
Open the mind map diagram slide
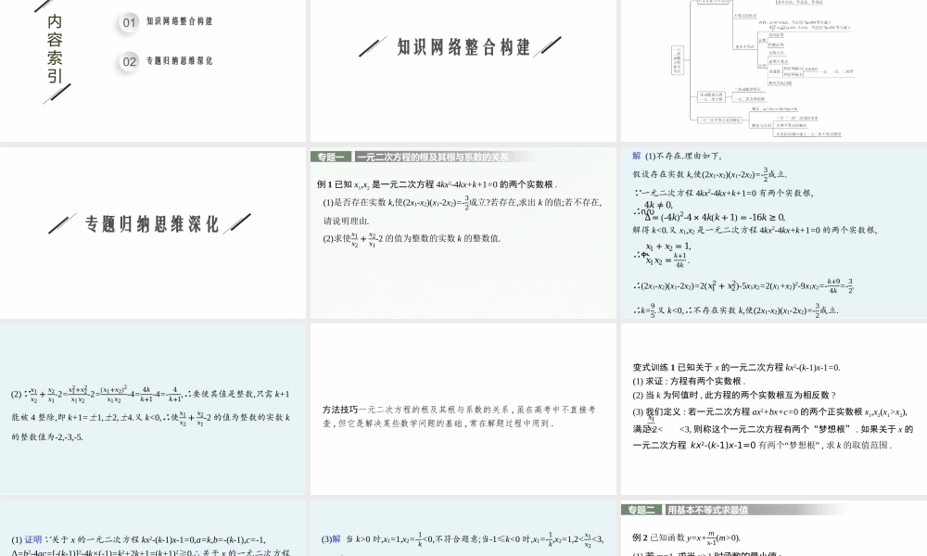point(774,70)
